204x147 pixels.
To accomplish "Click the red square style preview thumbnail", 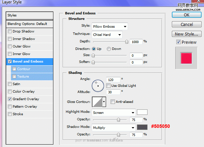I will tap(186, 58).
